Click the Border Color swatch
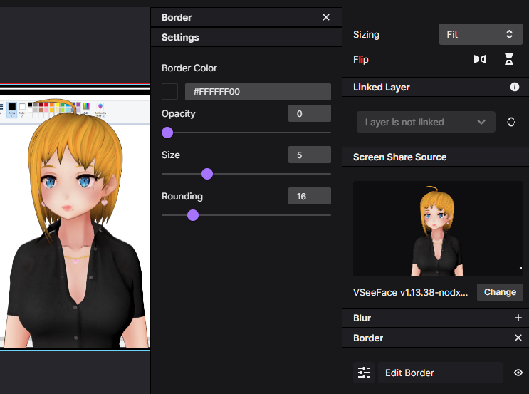The width and height of the screenshot is (529, 394). (x=170, y=92)
